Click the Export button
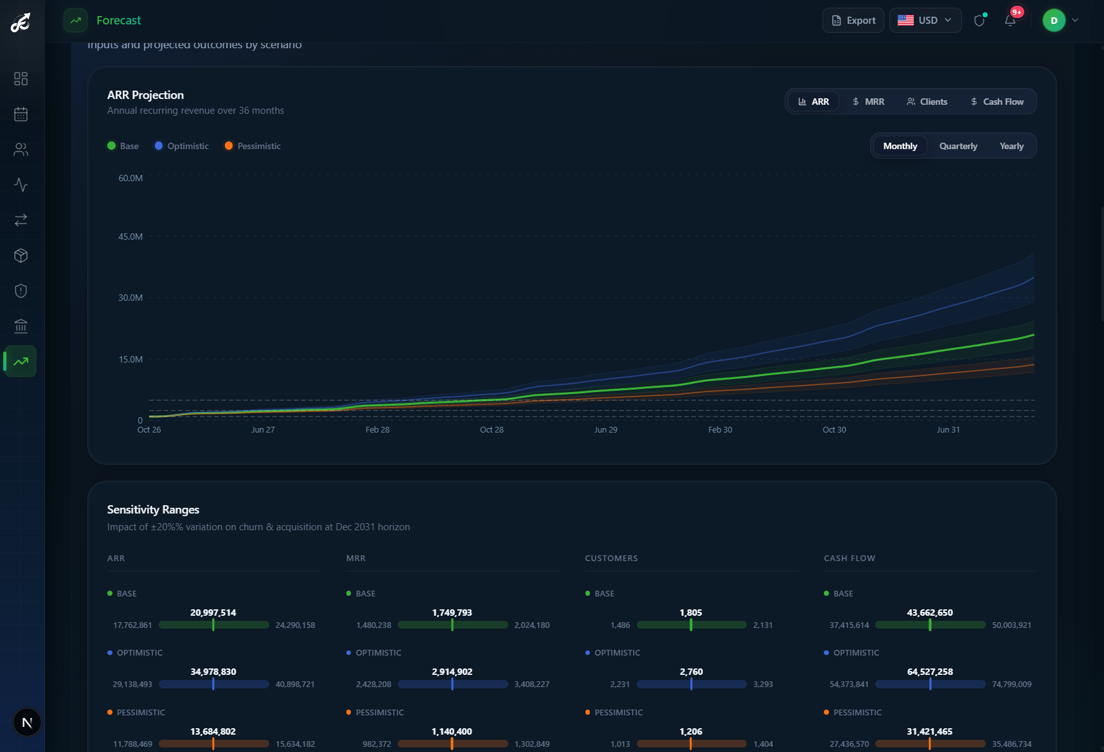This screenshot has height=752, width=1104. [x=853, y=21]
